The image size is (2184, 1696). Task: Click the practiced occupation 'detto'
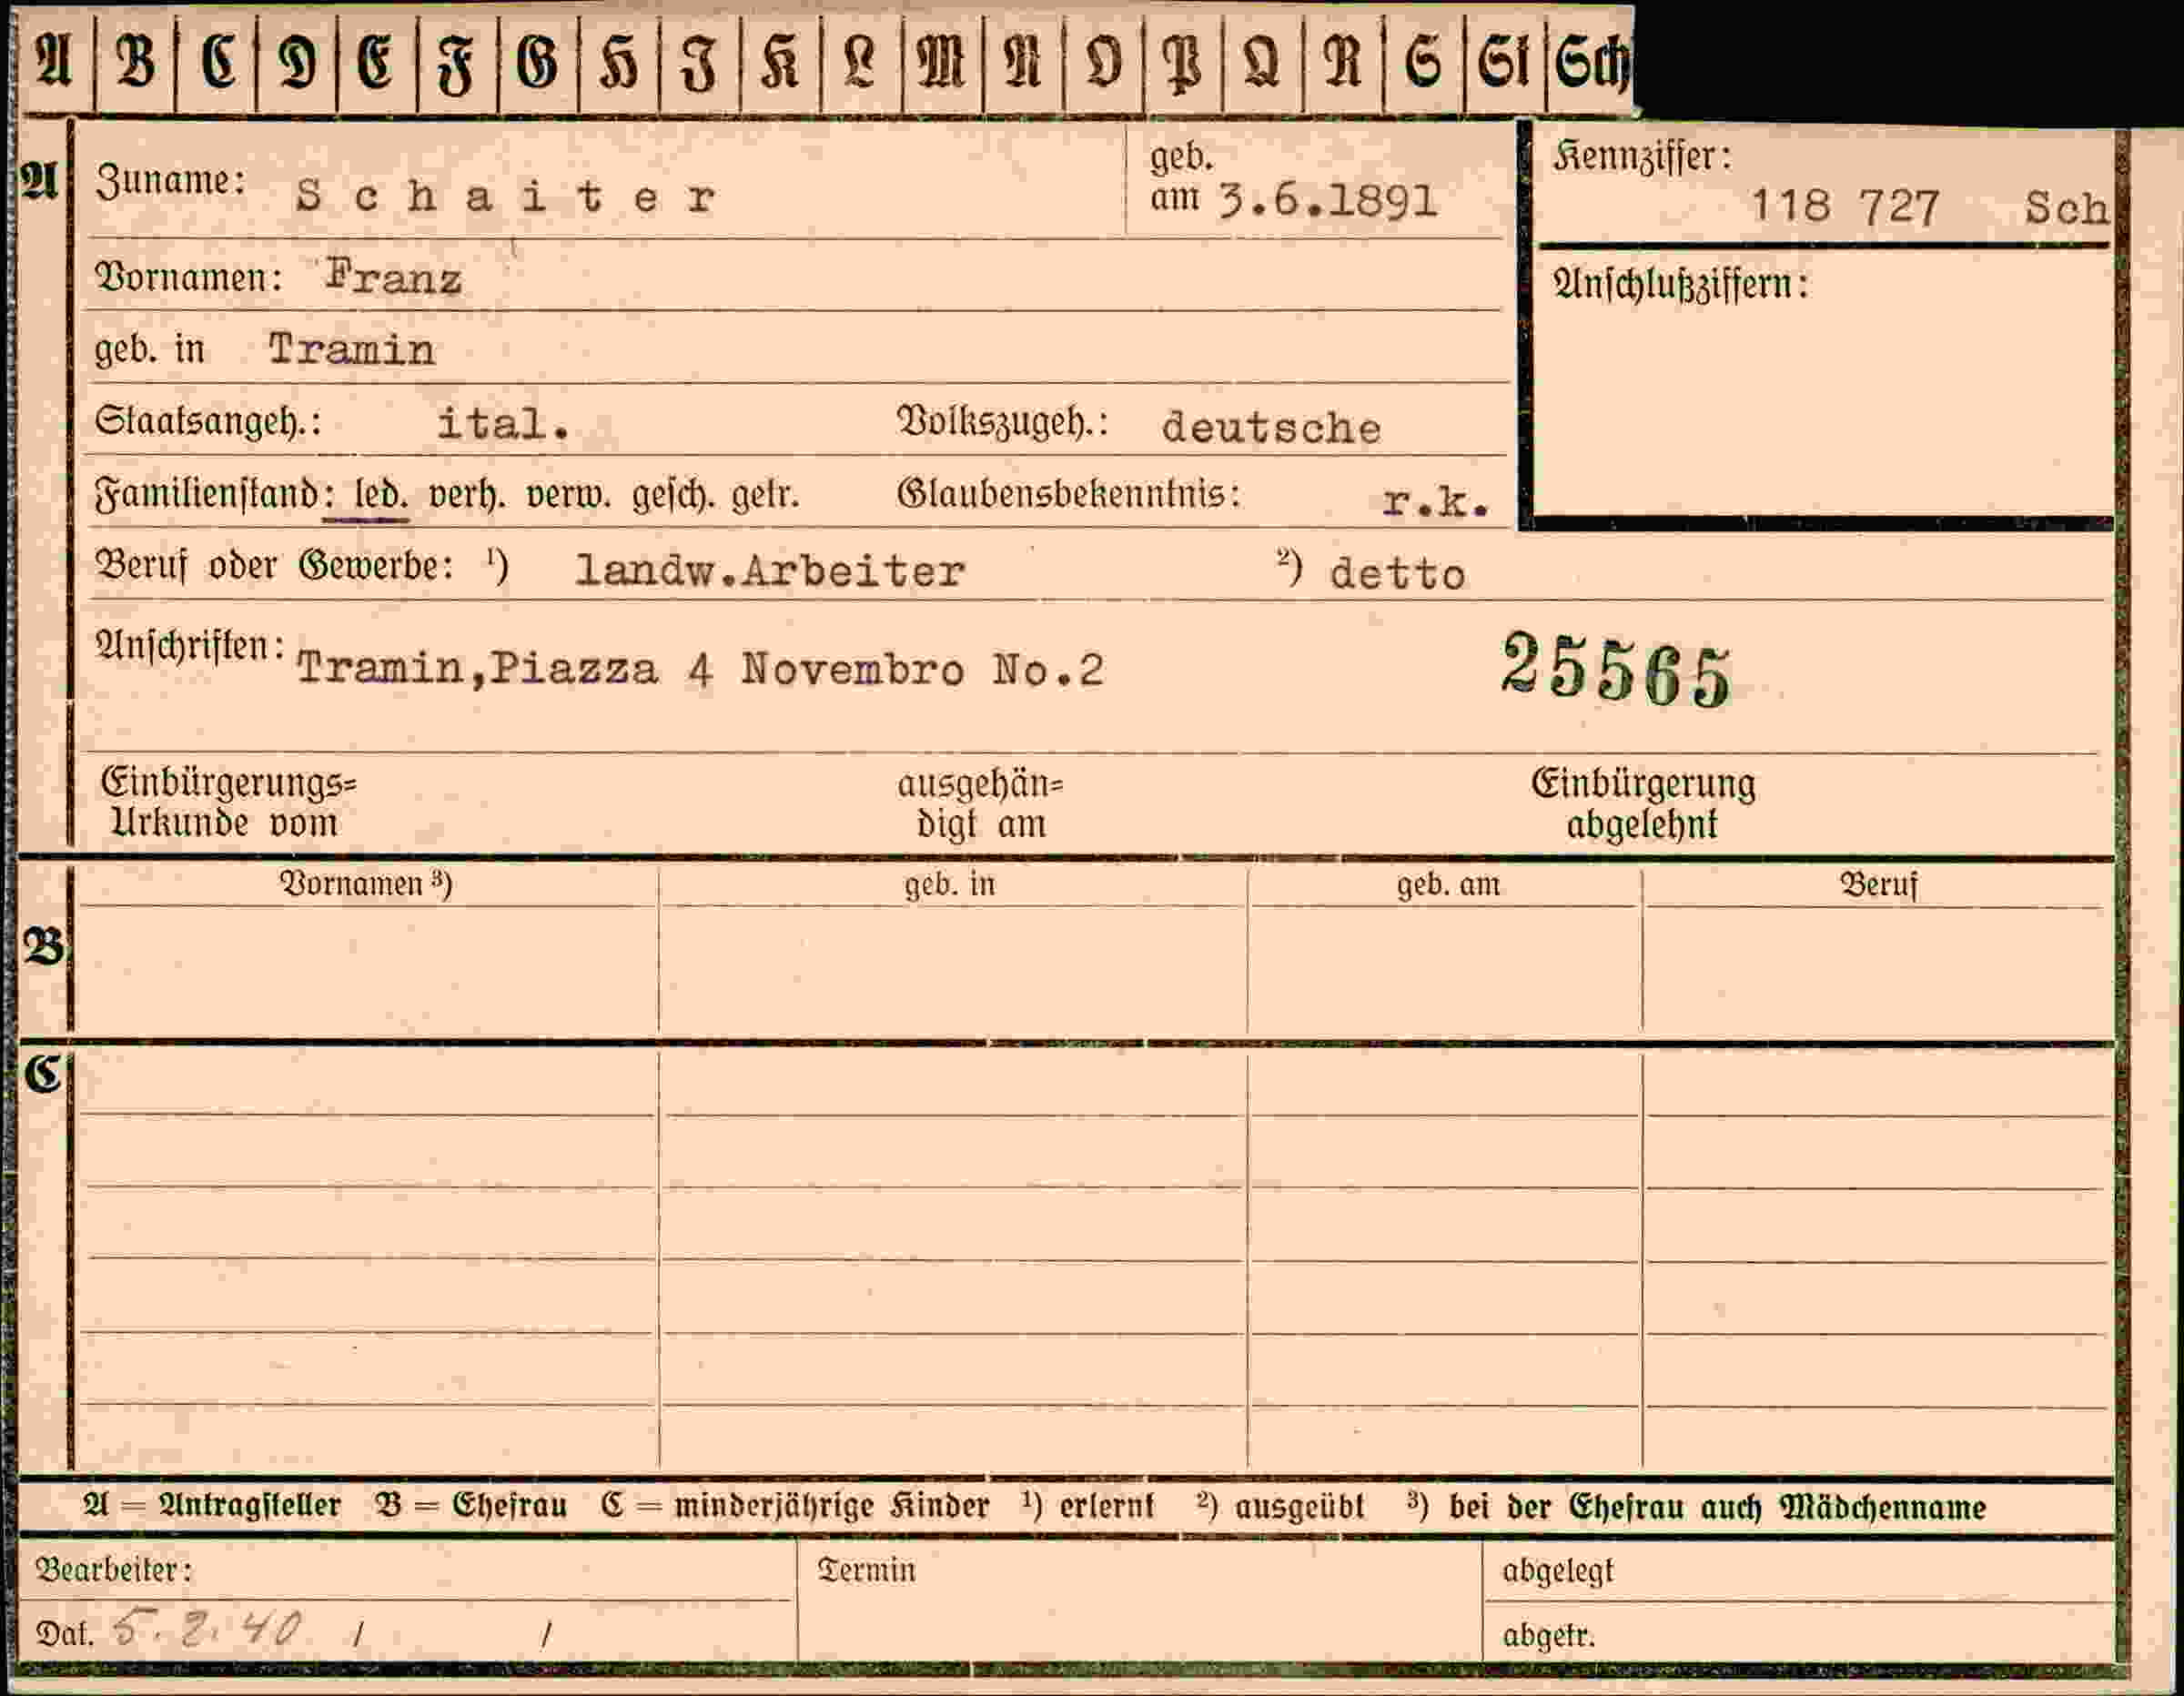tap(1397, 574)
